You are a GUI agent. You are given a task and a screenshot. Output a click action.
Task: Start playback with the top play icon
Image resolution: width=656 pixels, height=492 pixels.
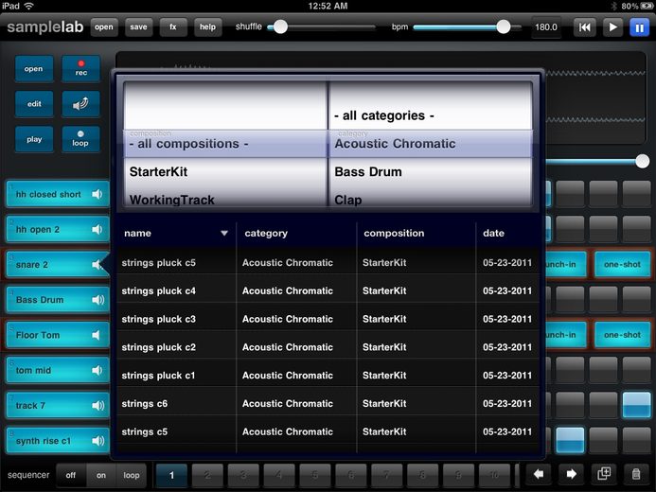tap(612, 27)
